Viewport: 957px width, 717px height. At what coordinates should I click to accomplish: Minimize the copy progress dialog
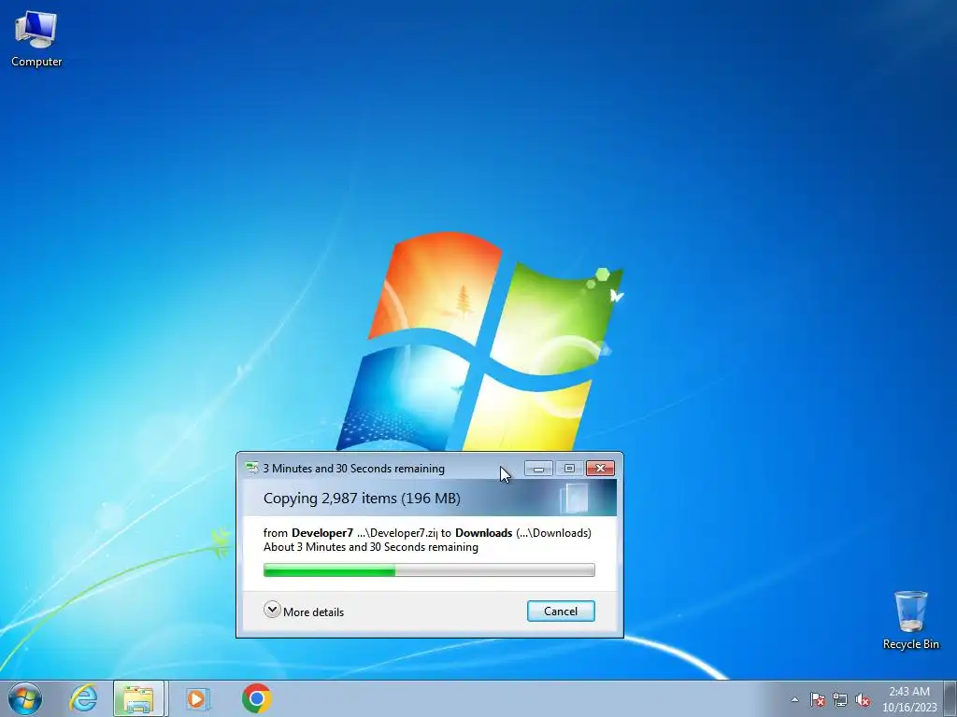tap(538, 469)
